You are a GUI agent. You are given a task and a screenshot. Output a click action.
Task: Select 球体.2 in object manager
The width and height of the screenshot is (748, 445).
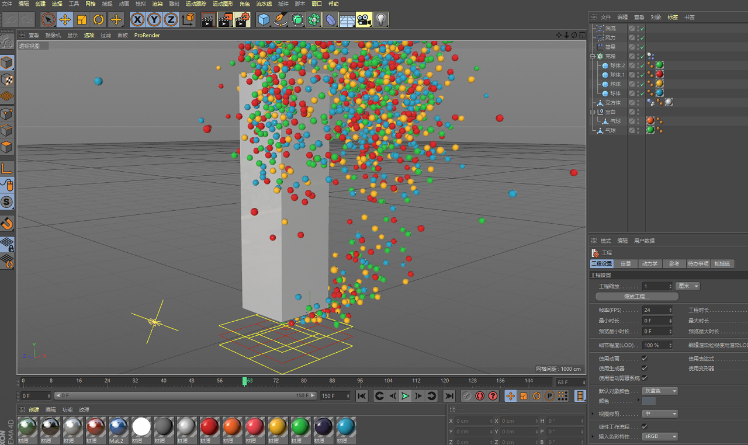coord(617,65)
